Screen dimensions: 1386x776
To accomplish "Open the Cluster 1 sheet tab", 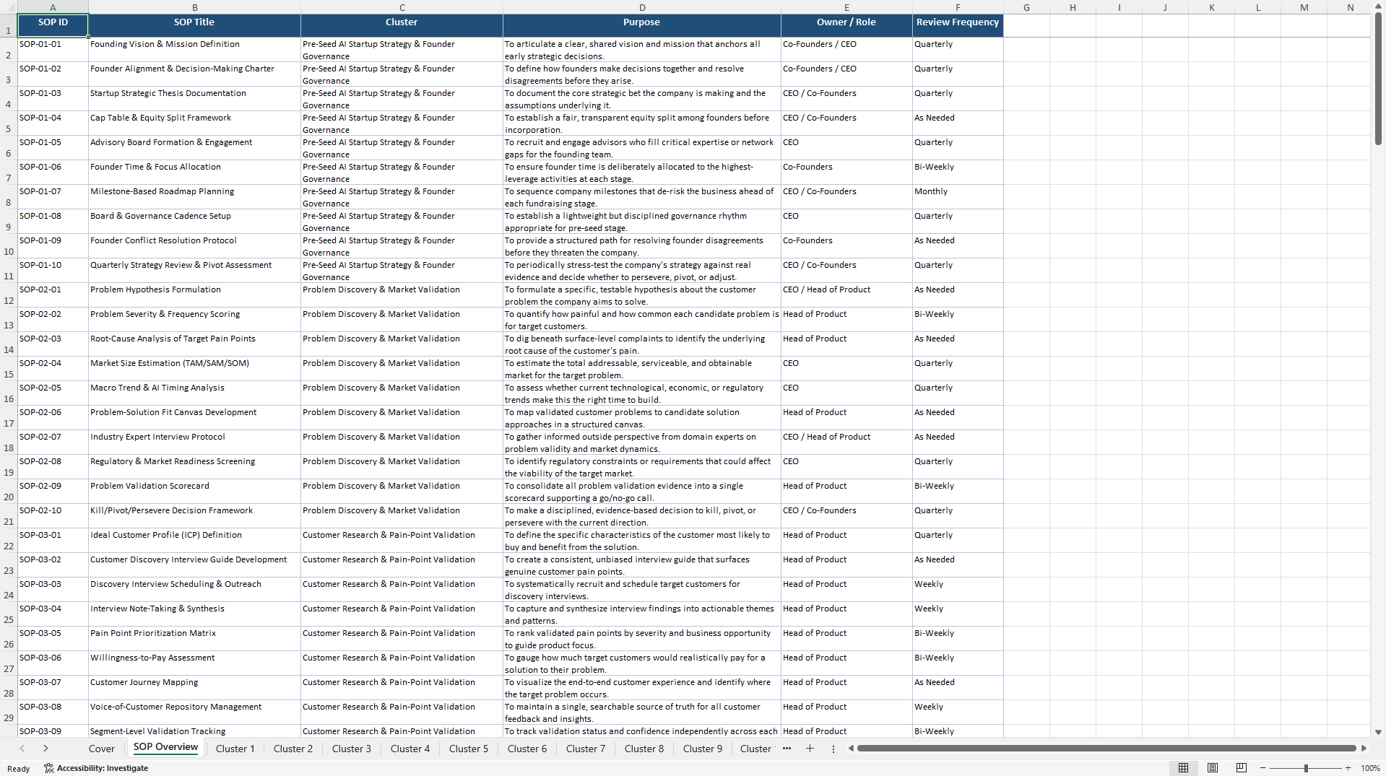I will pyautogui.click(x=235, y=749).
